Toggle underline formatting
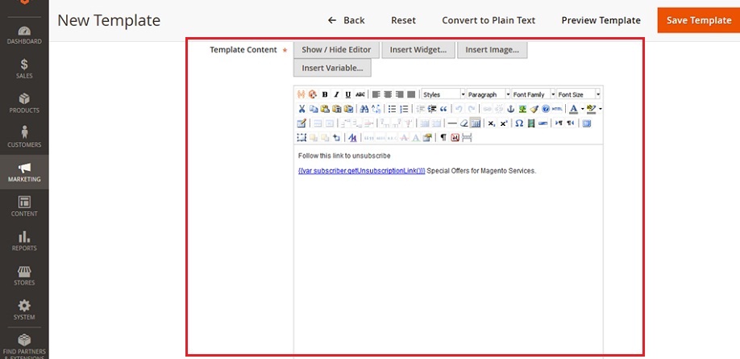This screenshot has width=740, height=359. pos(348,94)
